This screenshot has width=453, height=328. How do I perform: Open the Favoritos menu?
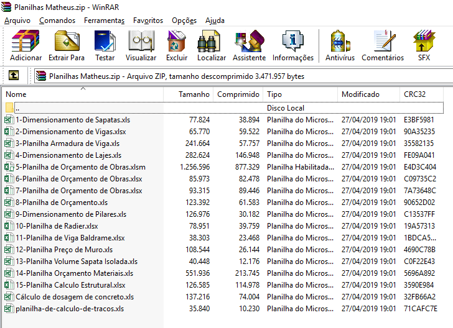148,20
